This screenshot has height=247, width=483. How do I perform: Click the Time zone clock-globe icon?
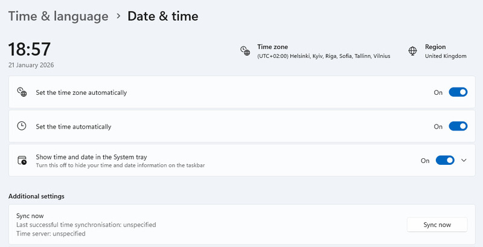(x=245, y=51)
